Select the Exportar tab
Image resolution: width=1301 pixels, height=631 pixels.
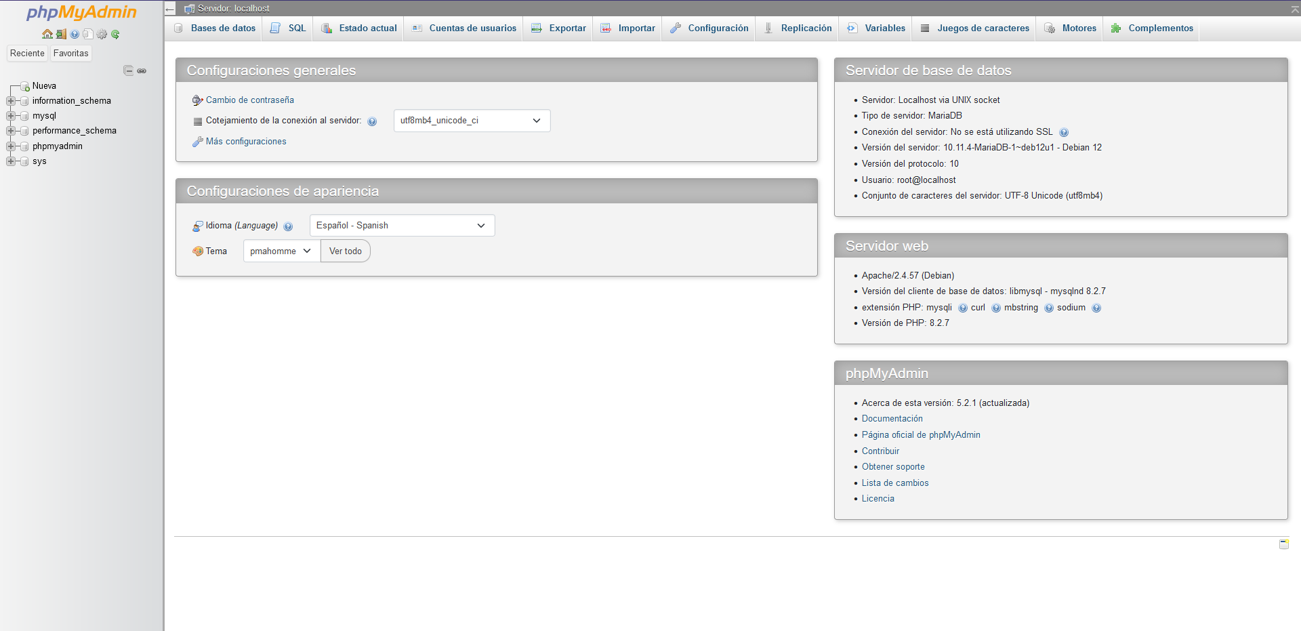[559, 28]
